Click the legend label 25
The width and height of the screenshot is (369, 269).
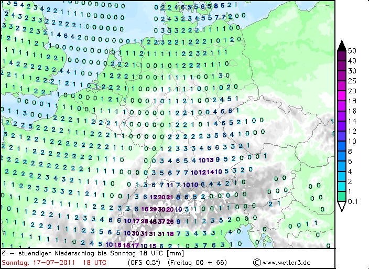pos(352,81)
